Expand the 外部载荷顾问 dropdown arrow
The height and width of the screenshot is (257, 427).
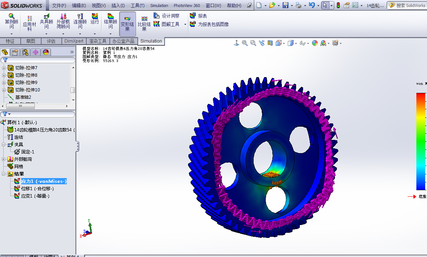[63, 34]
